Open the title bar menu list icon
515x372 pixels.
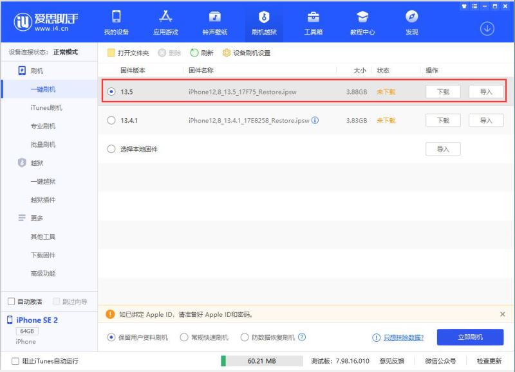click(x=474, y=6)
